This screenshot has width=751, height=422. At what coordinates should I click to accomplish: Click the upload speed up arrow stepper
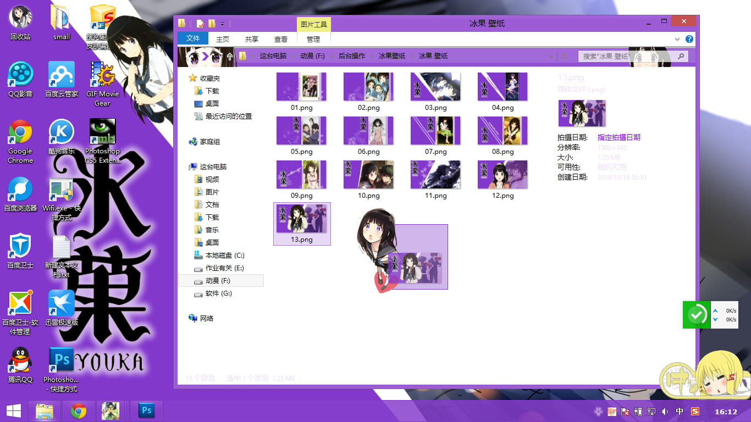[715, 310]
